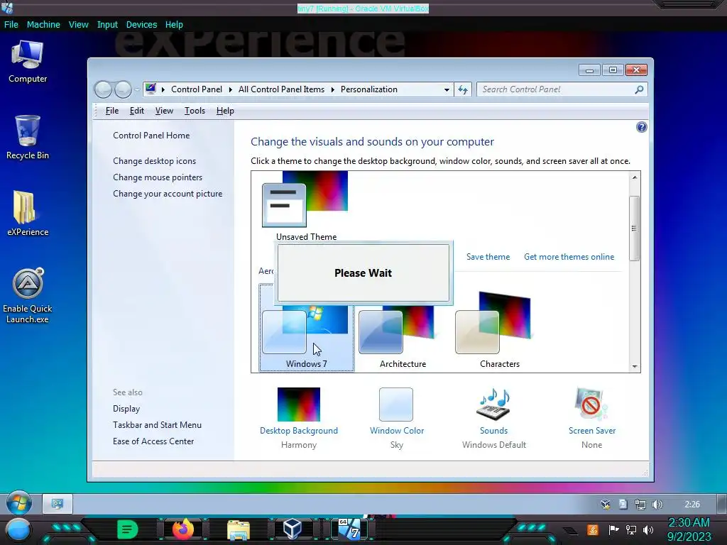727x545 pixels.
Task: Click the host network tray icon
Action: coord(631,529)
